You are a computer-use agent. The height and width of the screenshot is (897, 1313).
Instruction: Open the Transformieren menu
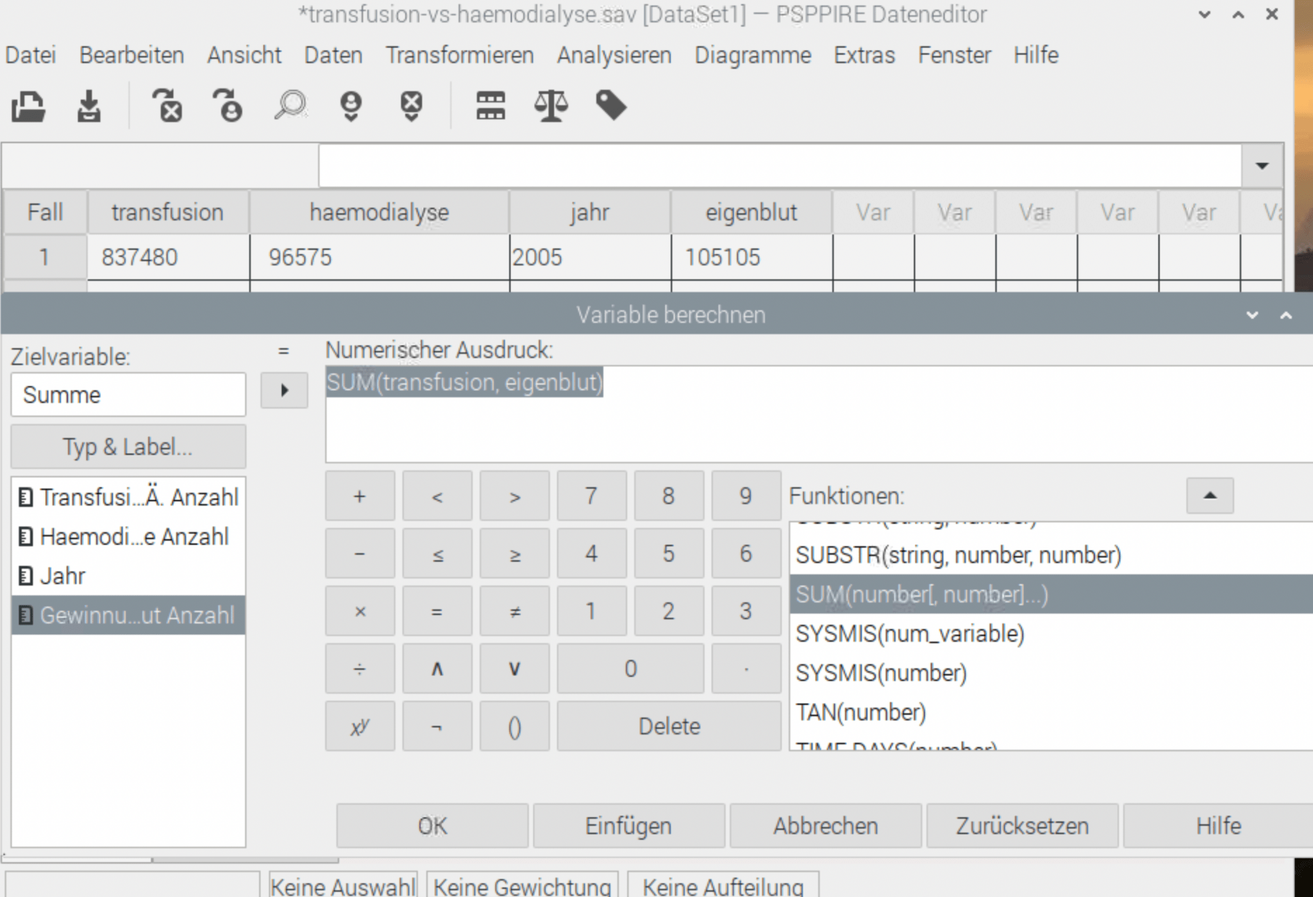point(460,55)
